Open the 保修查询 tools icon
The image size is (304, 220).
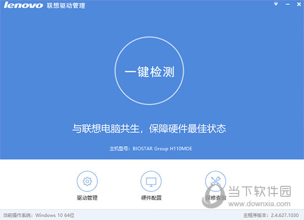click(216, 181)
